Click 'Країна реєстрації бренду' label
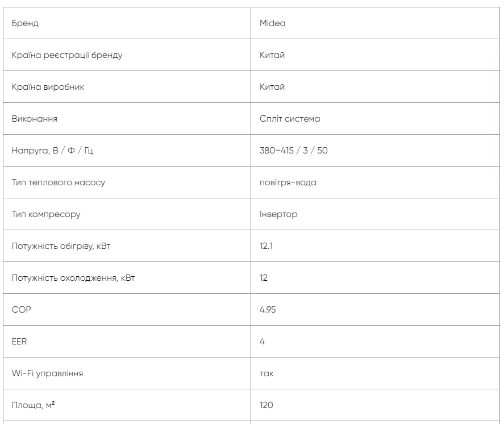The height and width of the screenshot is (424, 504). coord(67,56)
